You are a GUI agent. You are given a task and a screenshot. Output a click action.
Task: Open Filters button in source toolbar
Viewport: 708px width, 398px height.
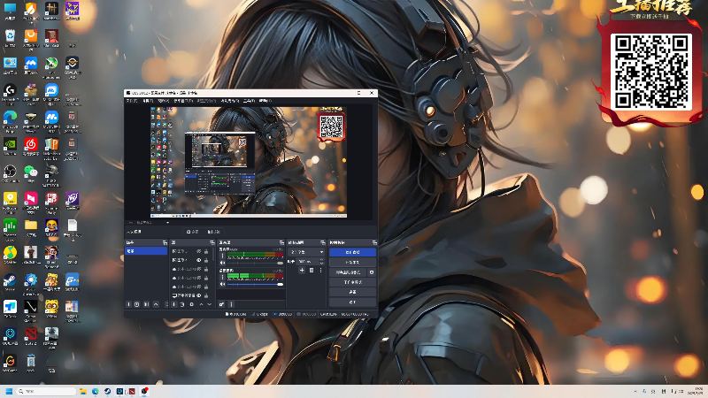click(214, 232)
